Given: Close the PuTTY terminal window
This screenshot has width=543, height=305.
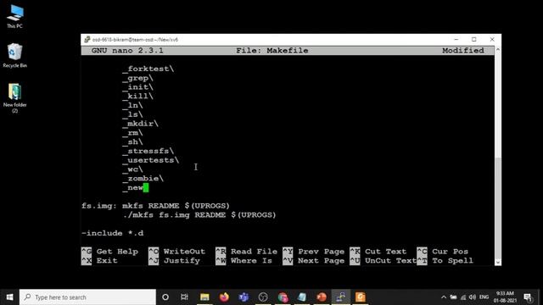Looking at the screenshot, I should coord(492,40).
